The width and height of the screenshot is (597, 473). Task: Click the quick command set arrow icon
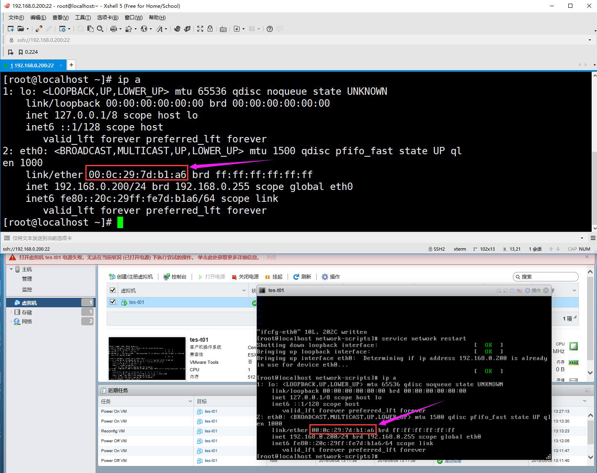[11, 52]
